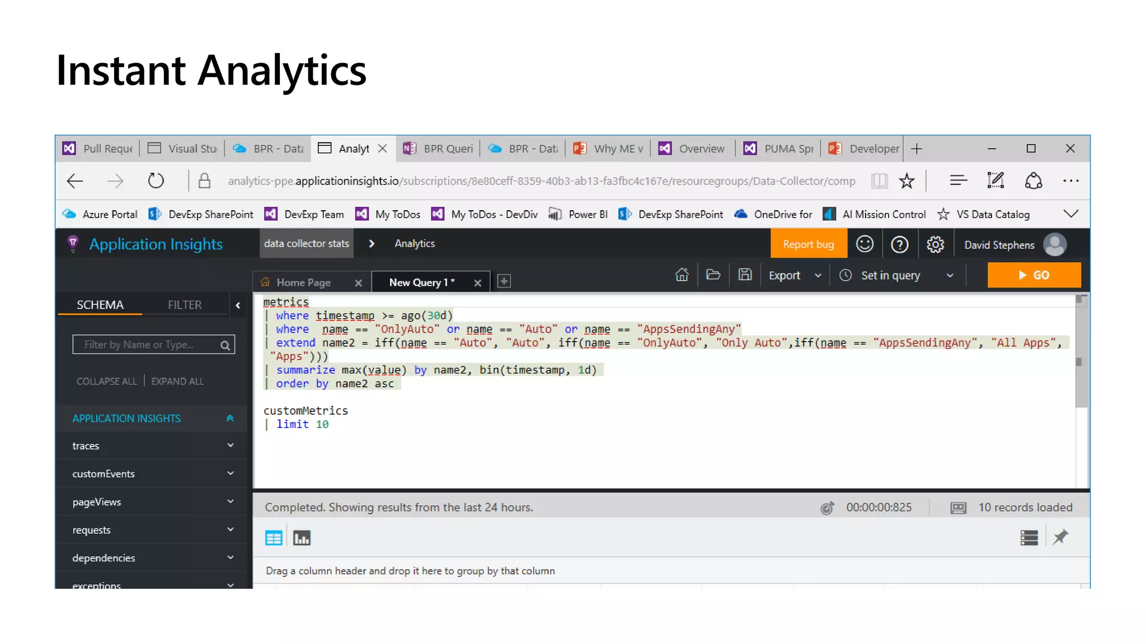Close the Home Page query tab
1146x644 pixels.
tap(359, 283)
